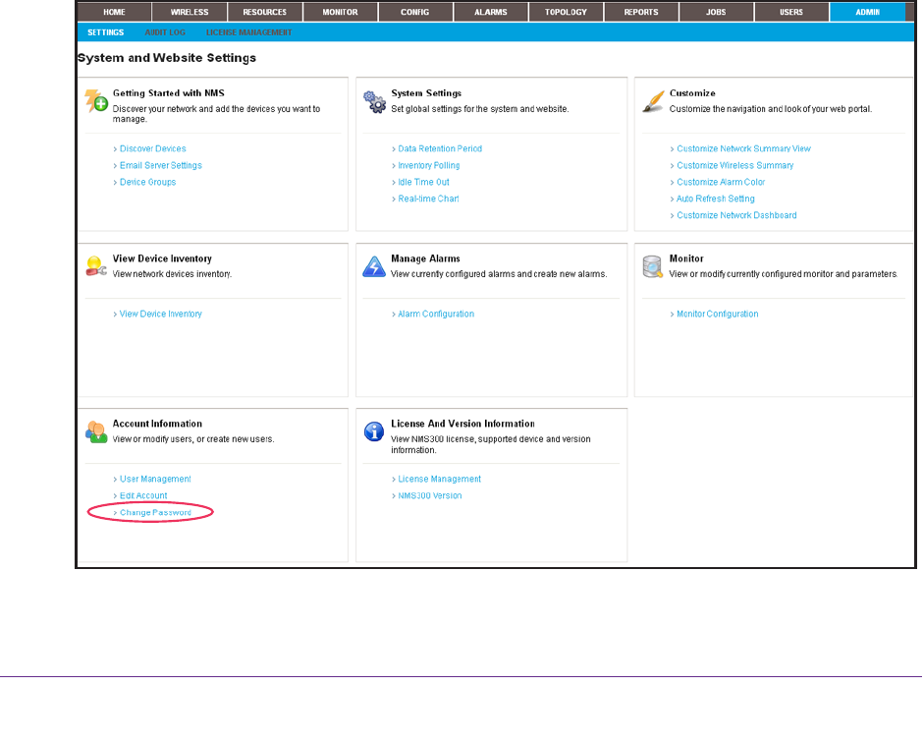Click the System Settings gears icon
Viewport: 924px width, 743px height.
coord(374,101)
